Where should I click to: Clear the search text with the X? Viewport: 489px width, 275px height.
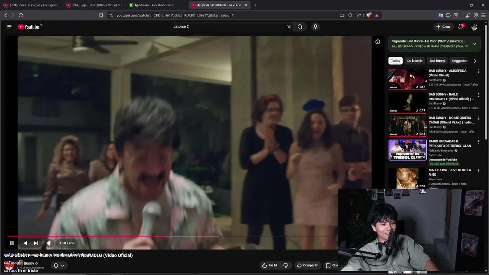click(289, 27)
